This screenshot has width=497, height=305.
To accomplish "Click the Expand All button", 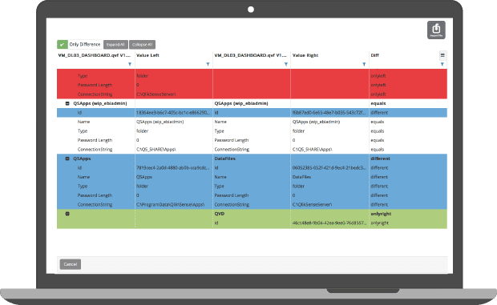I will (115, 45).
